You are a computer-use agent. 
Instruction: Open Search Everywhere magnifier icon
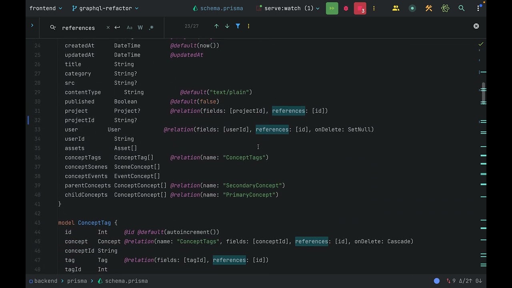pyautogui.click(x=462, y=8)
